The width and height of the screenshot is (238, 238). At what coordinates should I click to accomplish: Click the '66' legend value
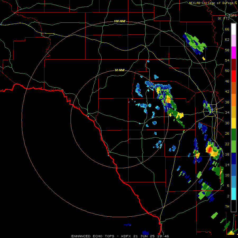(227, 29)
